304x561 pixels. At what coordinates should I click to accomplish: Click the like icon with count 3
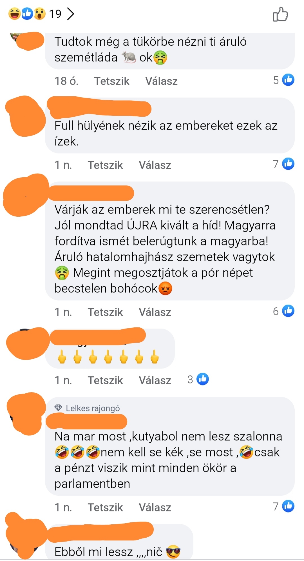click(x=203, y=379)
